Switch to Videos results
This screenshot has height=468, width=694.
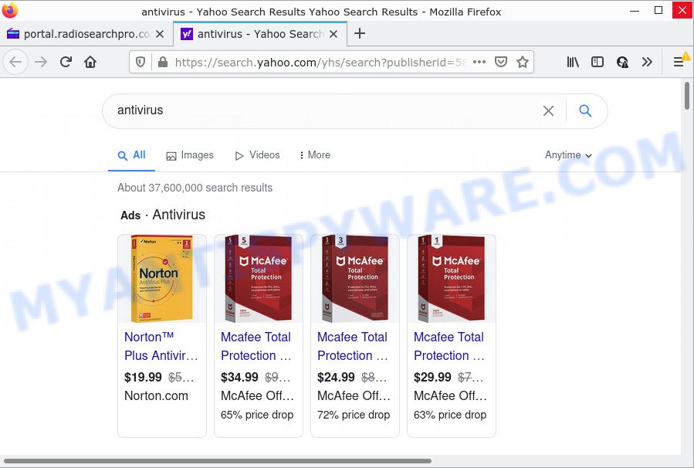(x=257, y=155)
